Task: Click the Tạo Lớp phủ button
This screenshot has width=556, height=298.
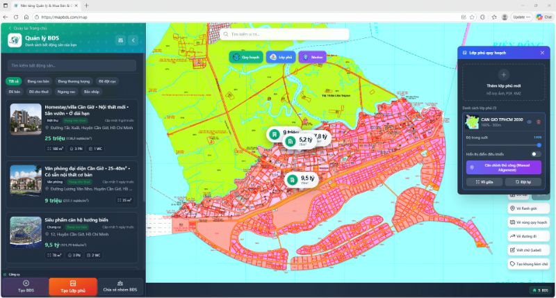Action: coord(72,288)
